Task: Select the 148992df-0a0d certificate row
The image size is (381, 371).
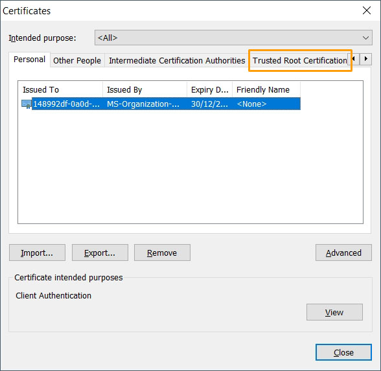Action: (x=161, y=104)
